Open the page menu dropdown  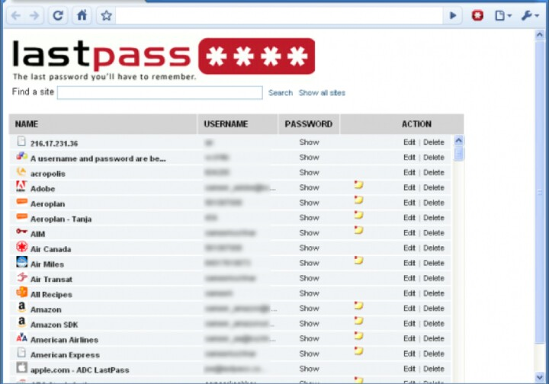[x=503, y=15]
